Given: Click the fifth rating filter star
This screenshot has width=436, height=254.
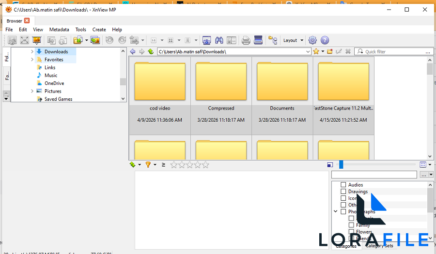Looking at the screenshot, I should 205,165.
